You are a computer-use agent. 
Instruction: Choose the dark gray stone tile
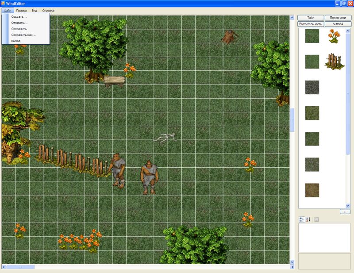(x=312, y=87)
